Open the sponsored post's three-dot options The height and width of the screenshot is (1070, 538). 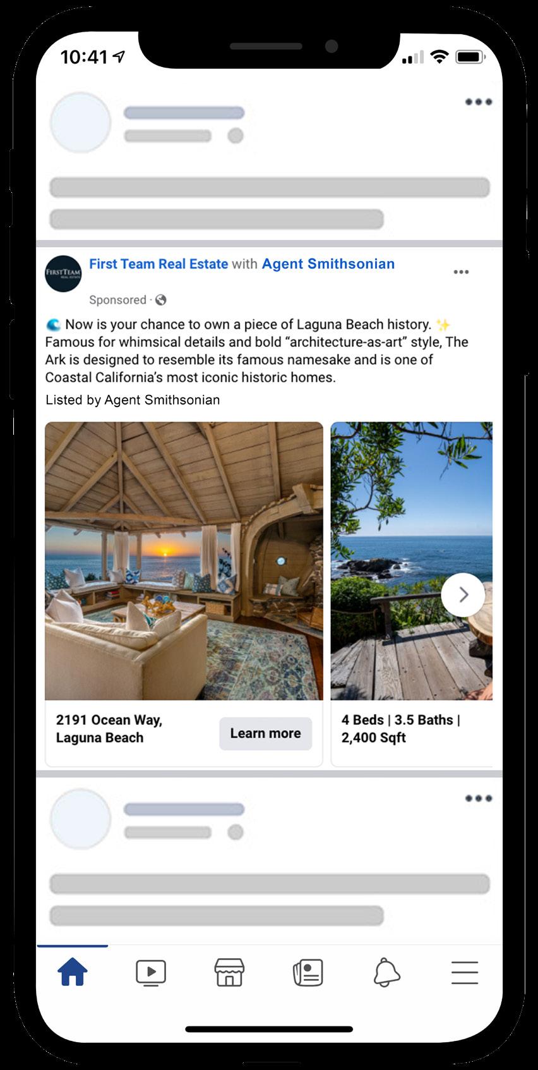click(x=461, y=272)
